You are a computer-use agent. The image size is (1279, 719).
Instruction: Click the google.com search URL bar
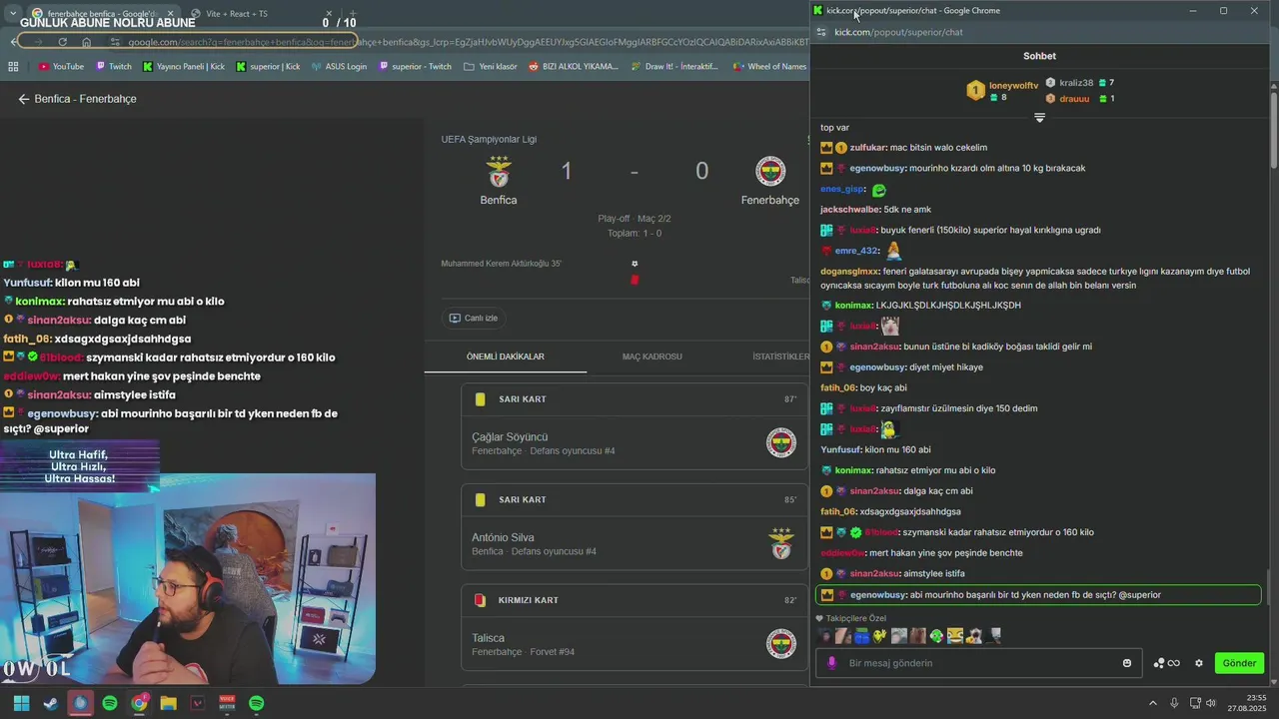pyautogui.click(x=460, y=42)
